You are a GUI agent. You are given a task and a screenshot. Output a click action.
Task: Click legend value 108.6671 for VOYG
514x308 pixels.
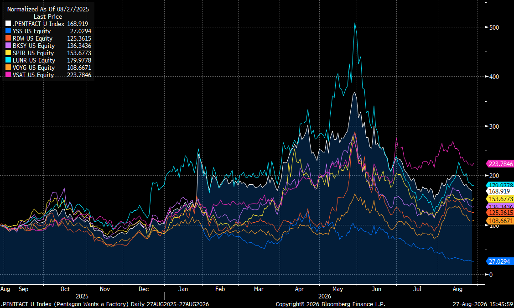tap(79, 68)
